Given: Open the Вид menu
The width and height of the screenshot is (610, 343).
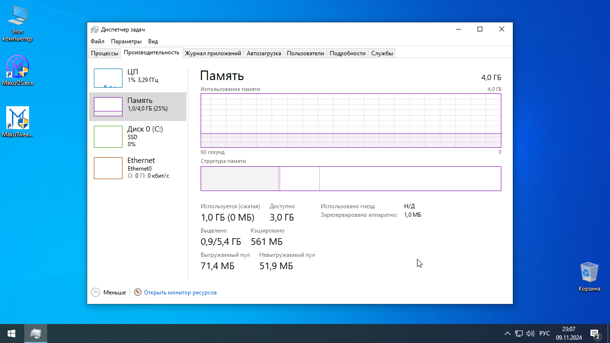Looking at the screenshot, I should tap(152, 41).
